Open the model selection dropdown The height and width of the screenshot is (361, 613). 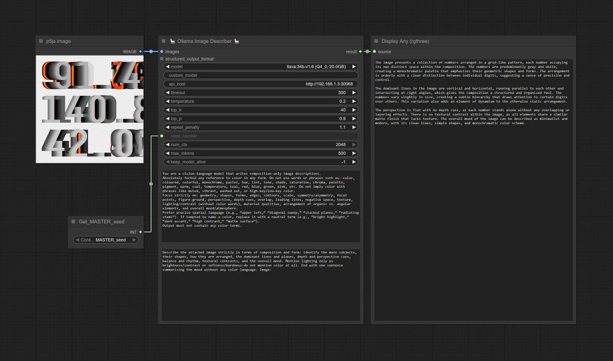tap(260, 67)
